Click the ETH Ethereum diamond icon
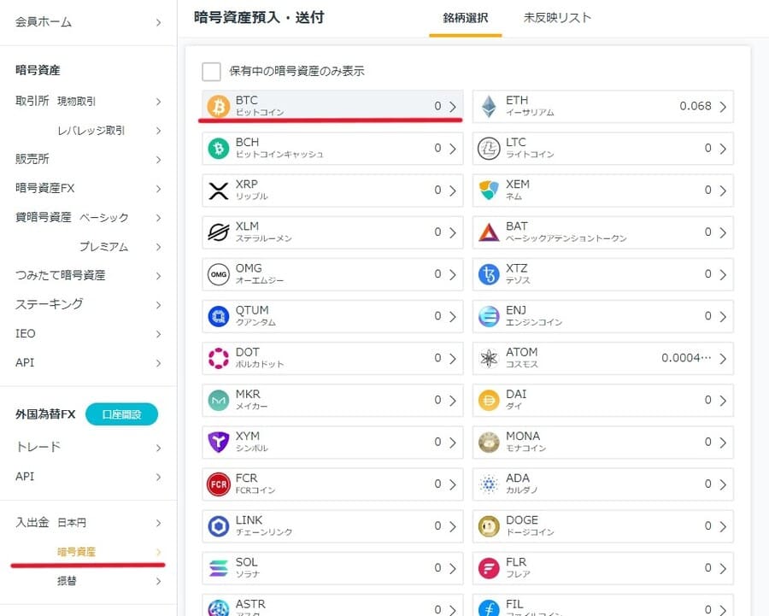Image resolution: width=769 pixels, height=616 pixels. [x=490, y=105]
